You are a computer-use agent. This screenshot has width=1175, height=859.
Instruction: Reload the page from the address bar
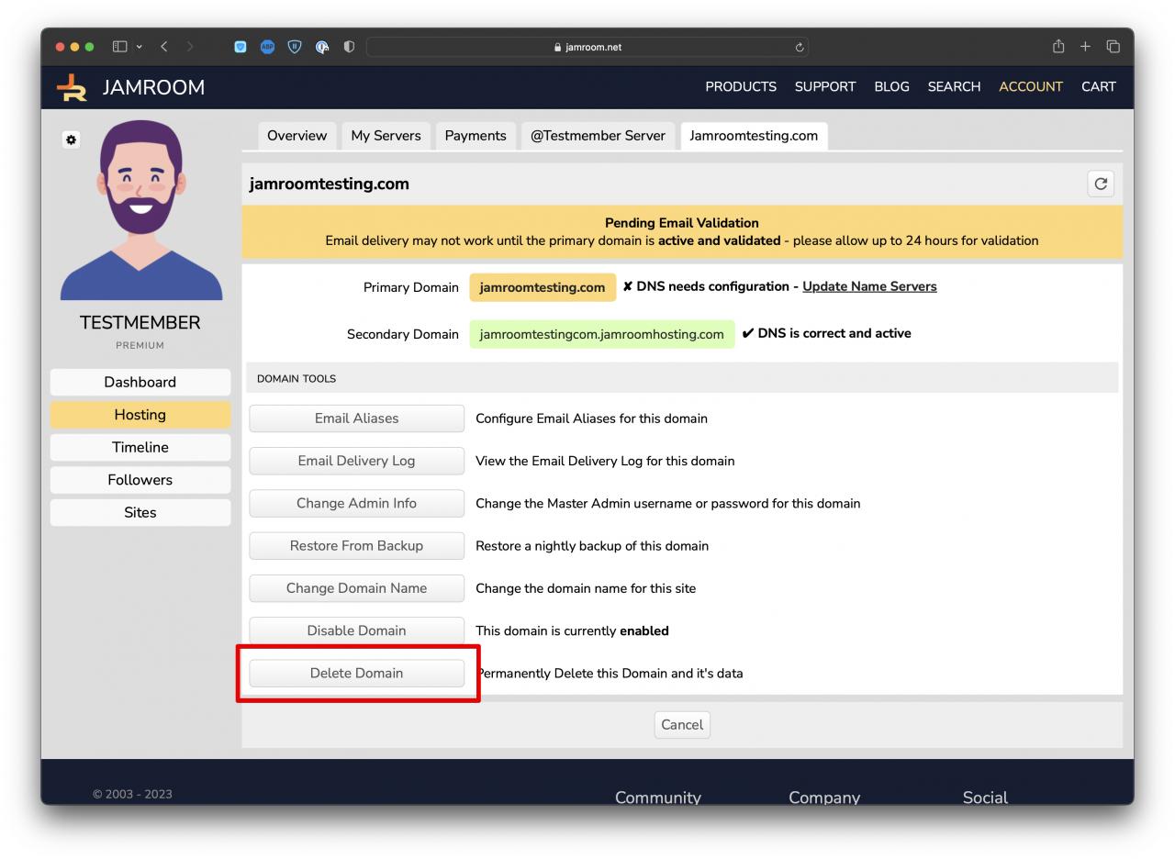tap(799, 48)
